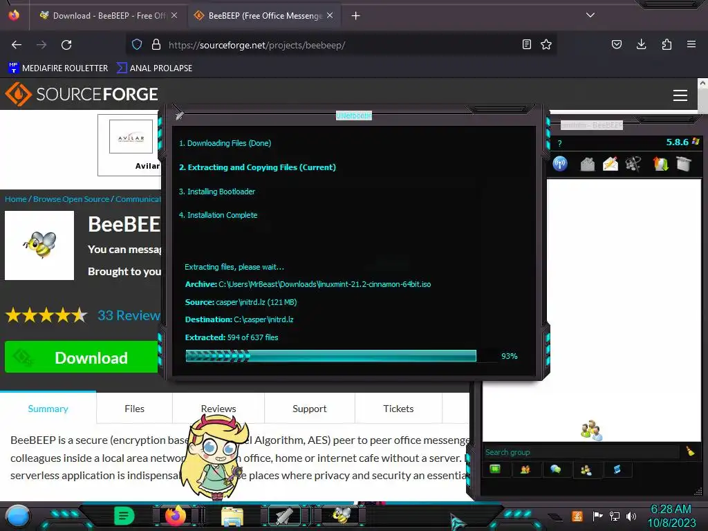This screenshot has width=708, height=531.
Task: Open the 33 Reviews link
Action: coord(129,315)
